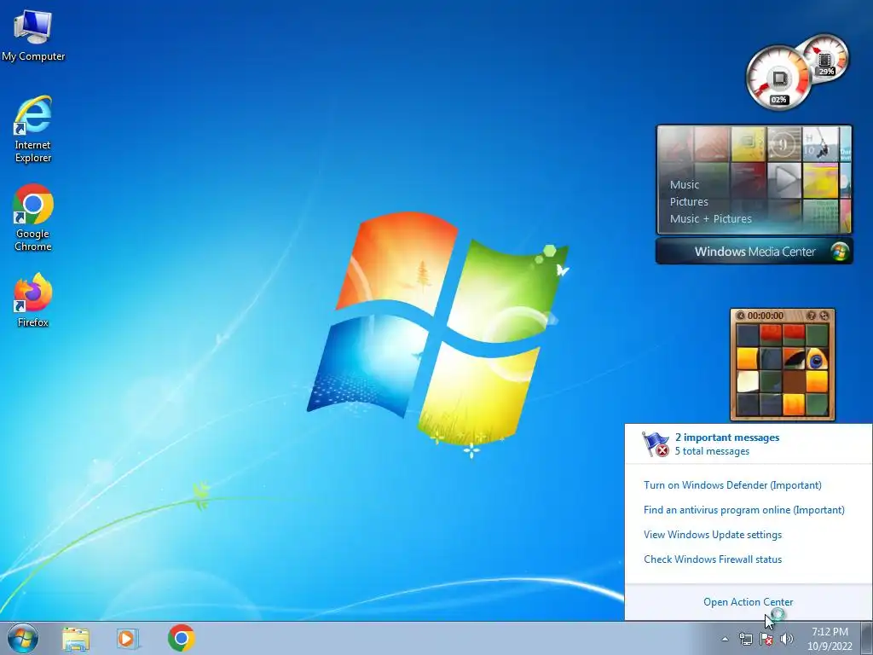The height and width of the screenshot is (655, 873).
Task: Click the white puzzle tile
Action: (x=748, y=382)
